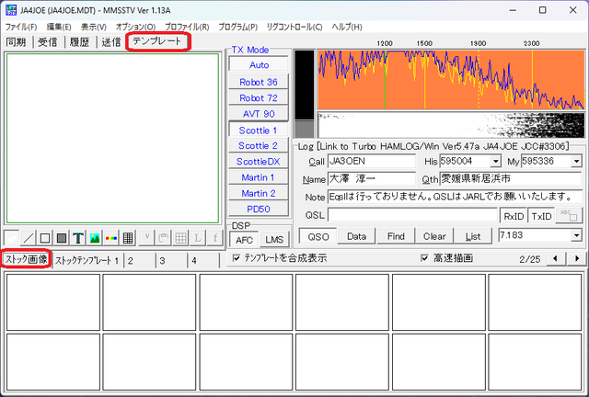Set TX Mode to Auto

click(259, 65)
